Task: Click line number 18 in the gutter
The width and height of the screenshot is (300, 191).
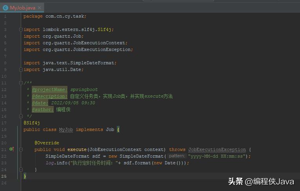Action: [4, 129]
